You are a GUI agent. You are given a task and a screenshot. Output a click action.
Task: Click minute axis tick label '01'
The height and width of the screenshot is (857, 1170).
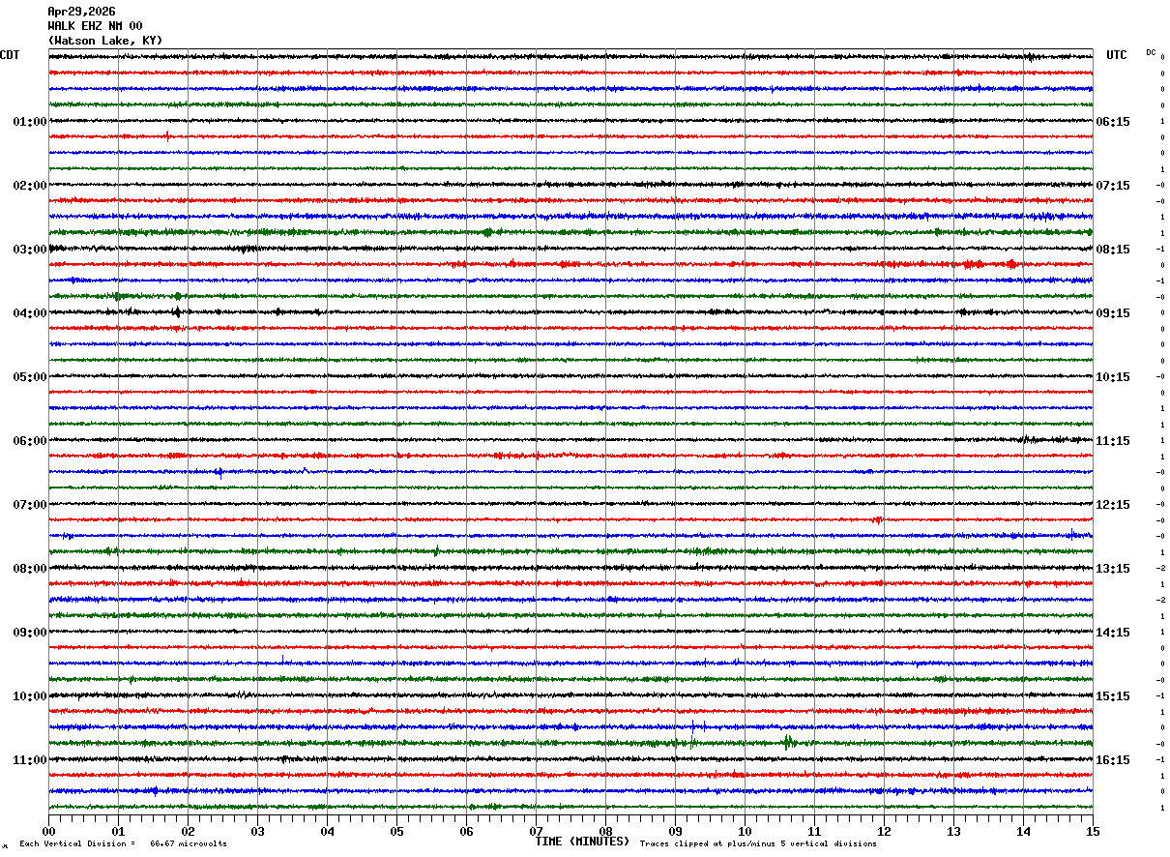point(118,831)
